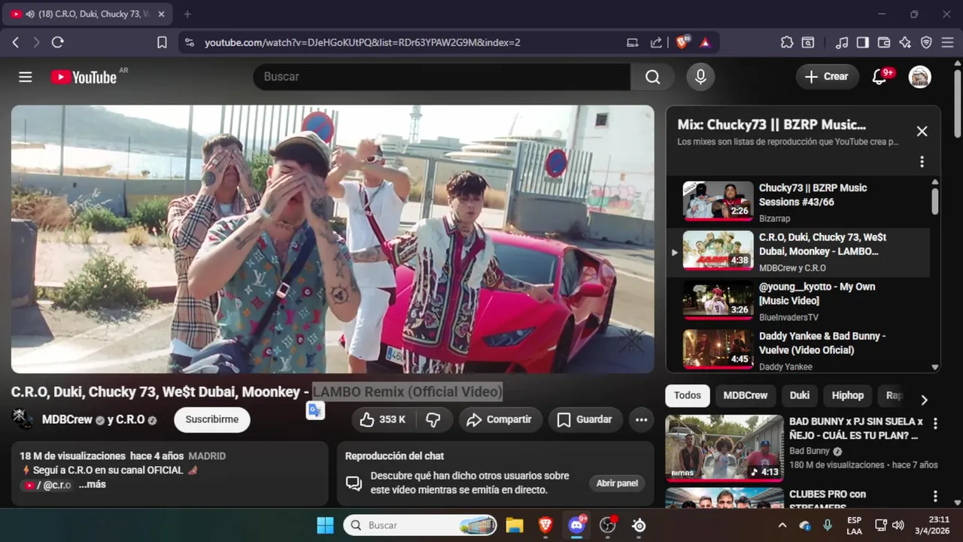Viewport: 963px width, 542px height.
Task: Focus the YouTube Buscar search field
Action: pyautogui.click(x=442, y=77)
